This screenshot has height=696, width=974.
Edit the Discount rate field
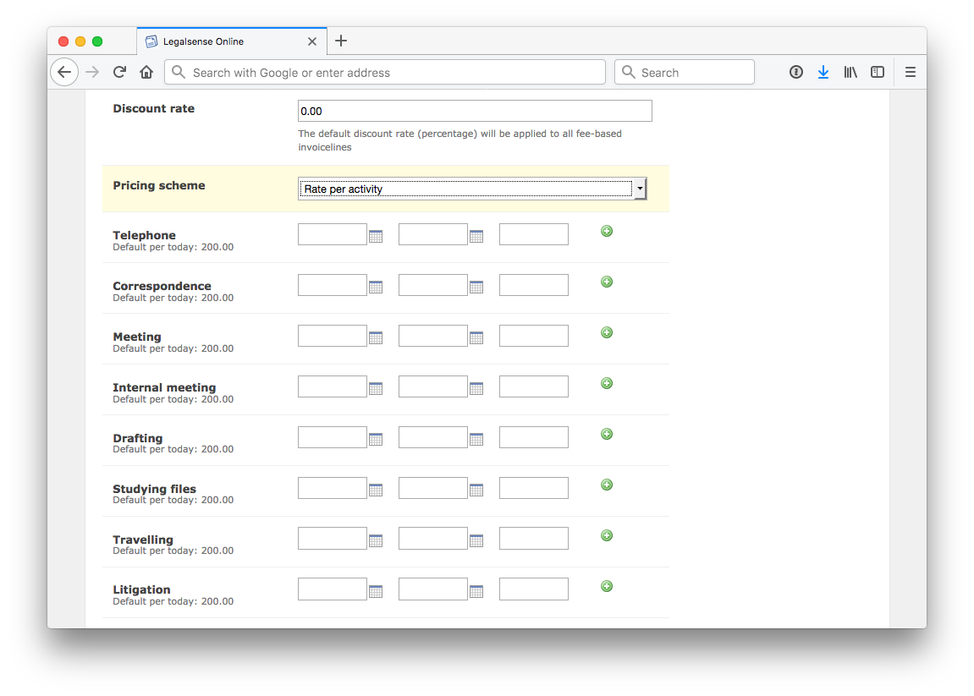tap(475, 111)
